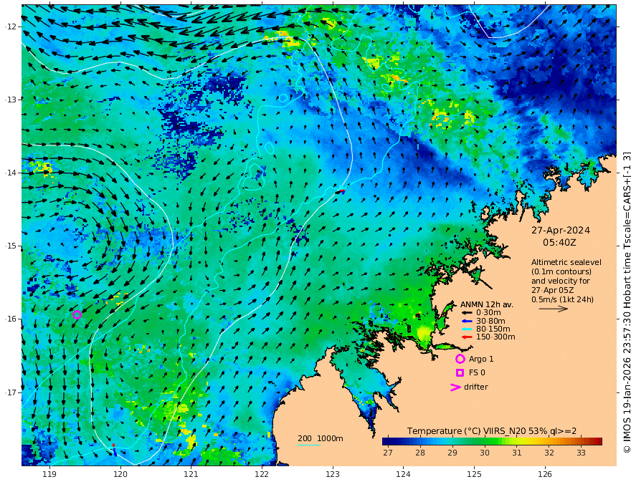Click the red-blue mooring marker near 120E

tap(114, 450)
